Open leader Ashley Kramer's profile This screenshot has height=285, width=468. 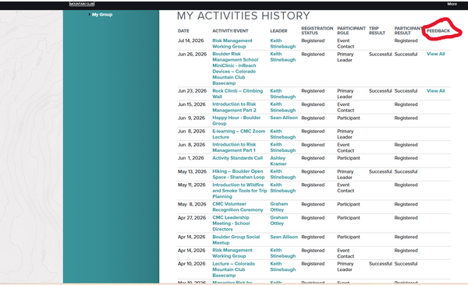[278, 160]
